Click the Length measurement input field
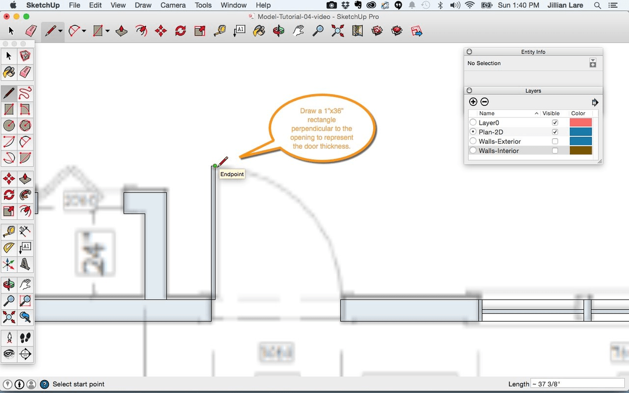The width and height of the screenshot is (629, 393). click(577, 384)
